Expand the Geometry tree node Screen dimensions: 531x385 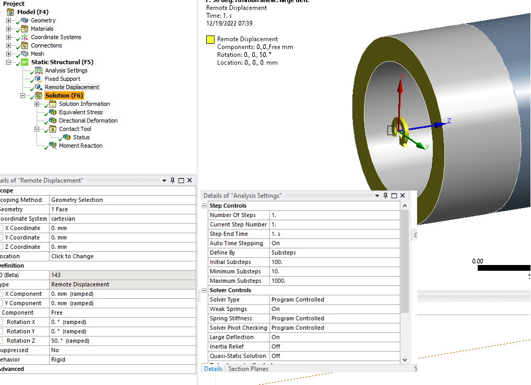coord(8,20)
